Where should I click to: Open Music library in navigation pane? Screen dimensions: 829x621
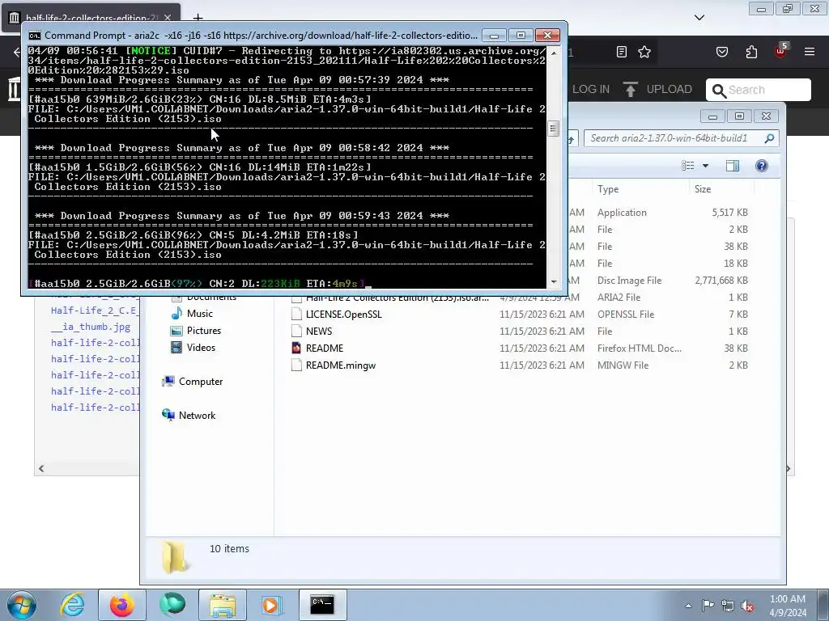(199, 313)
